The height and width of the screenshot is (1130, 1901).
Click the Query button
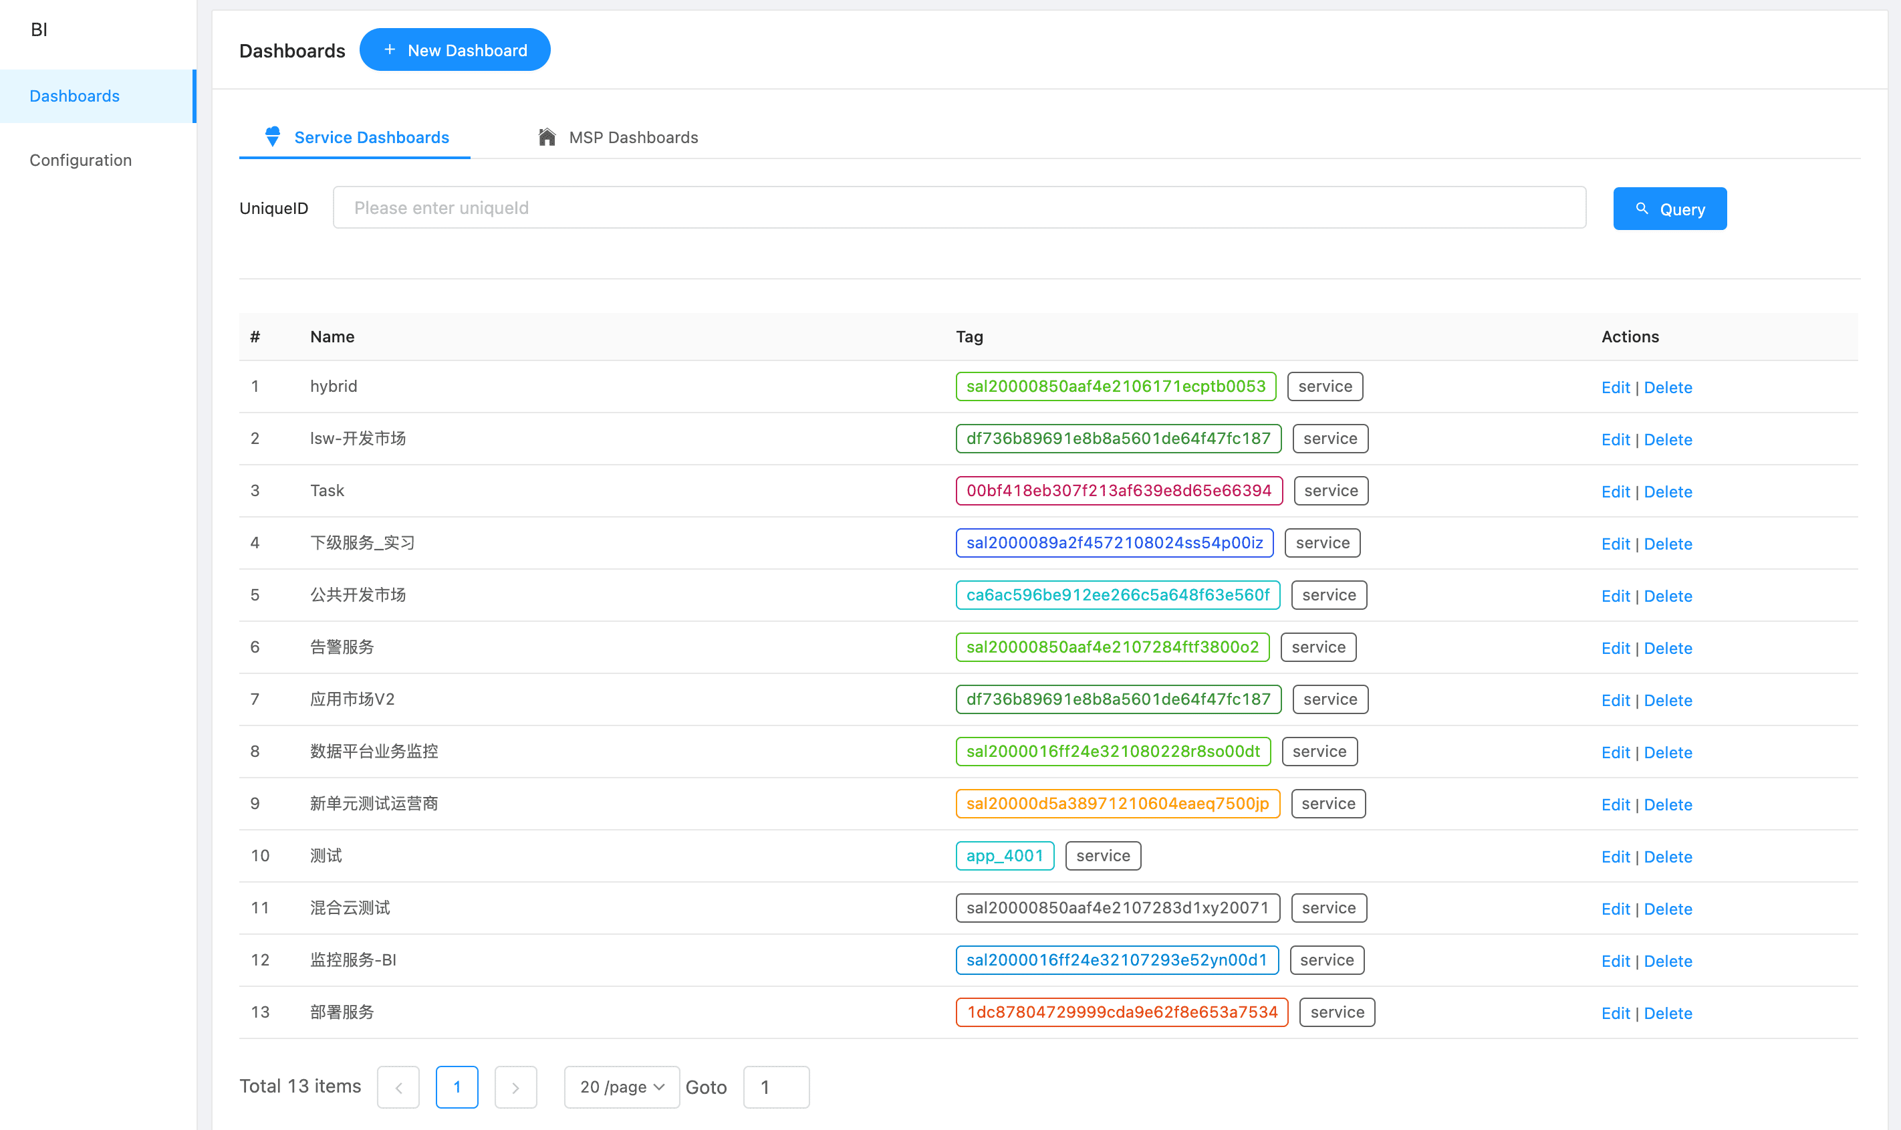tap(1670, 209)
